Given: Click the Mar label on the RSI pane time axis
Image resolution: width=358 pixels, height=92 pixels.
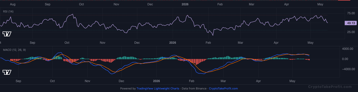Looking at the screenshot, I should pyautogui.click(x=240, y=43).
